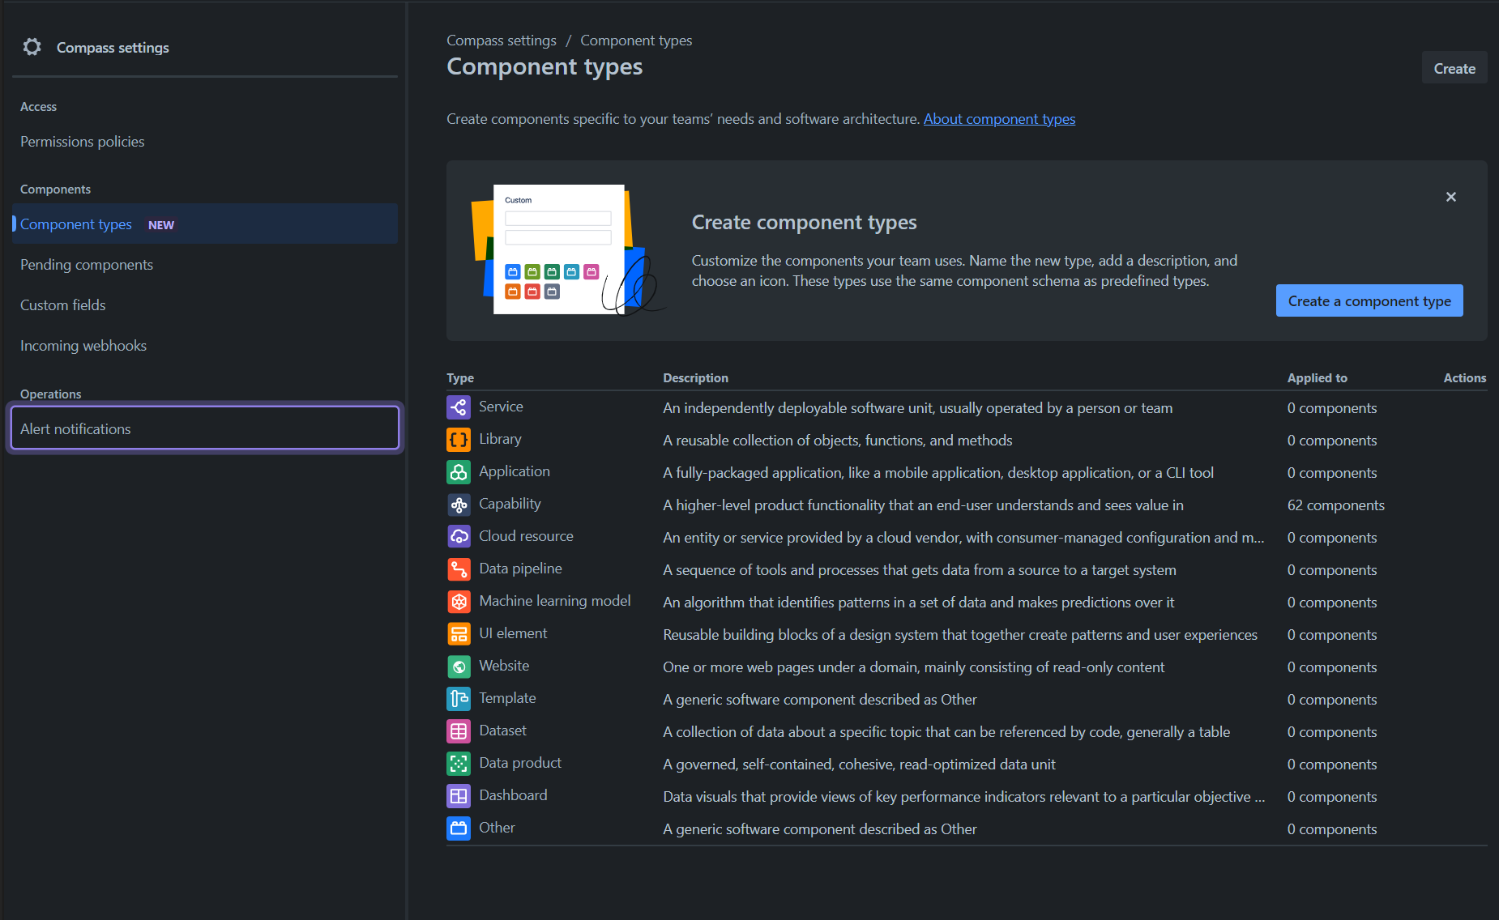Click the Capability component type icon
The width and height of the screenshot is (1499, 920).
click(x=459, y=505)
